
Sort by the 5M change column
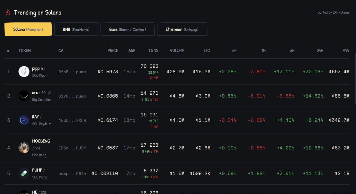234,51
